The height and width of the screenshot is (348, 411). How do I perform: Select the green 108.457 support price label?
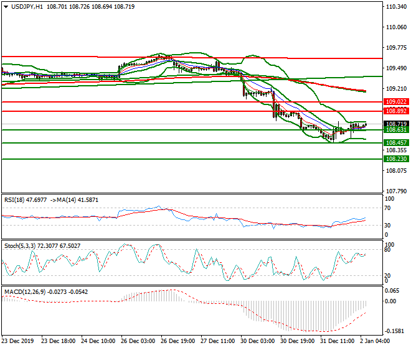(x=396, y=143)
